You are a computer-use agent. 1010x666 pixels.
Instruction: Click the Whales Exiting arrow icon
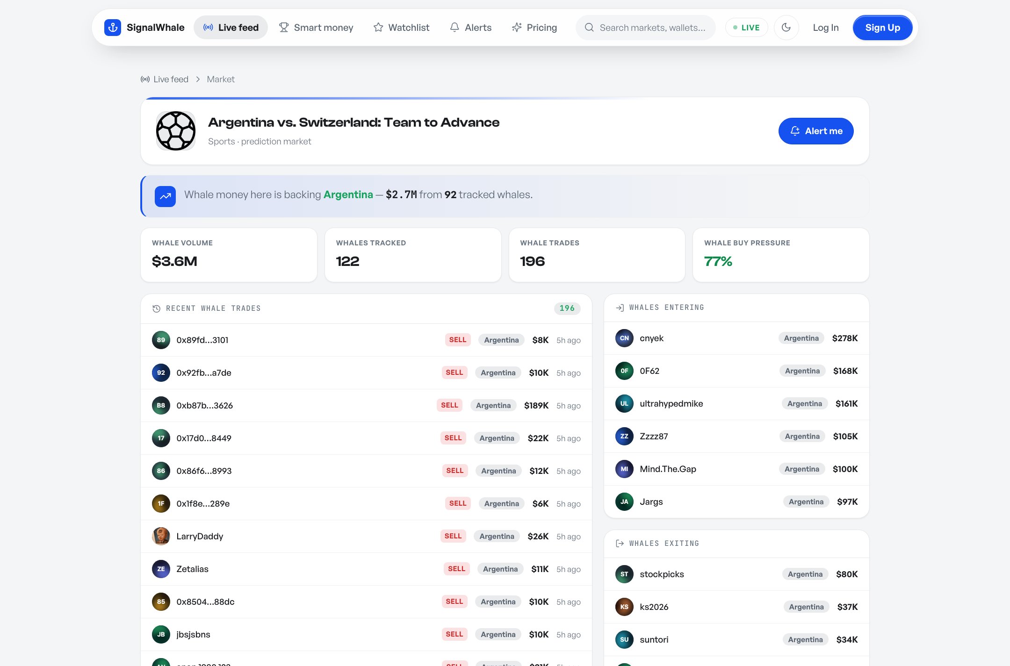click(x=620, y=544)
